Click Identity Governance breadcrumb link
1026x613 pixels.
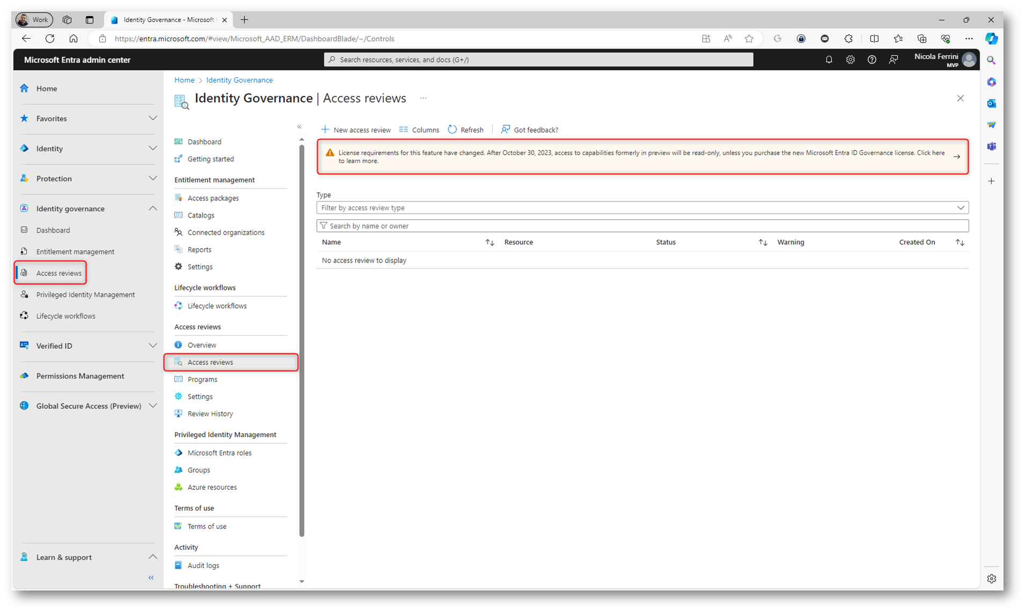point(239,80)
